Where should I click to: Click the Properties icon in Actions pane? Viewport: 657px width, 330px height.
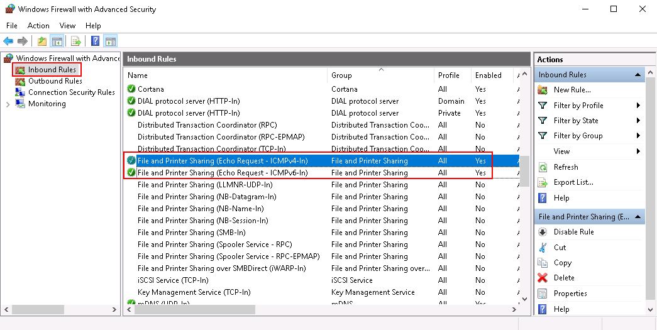point(543,294)
